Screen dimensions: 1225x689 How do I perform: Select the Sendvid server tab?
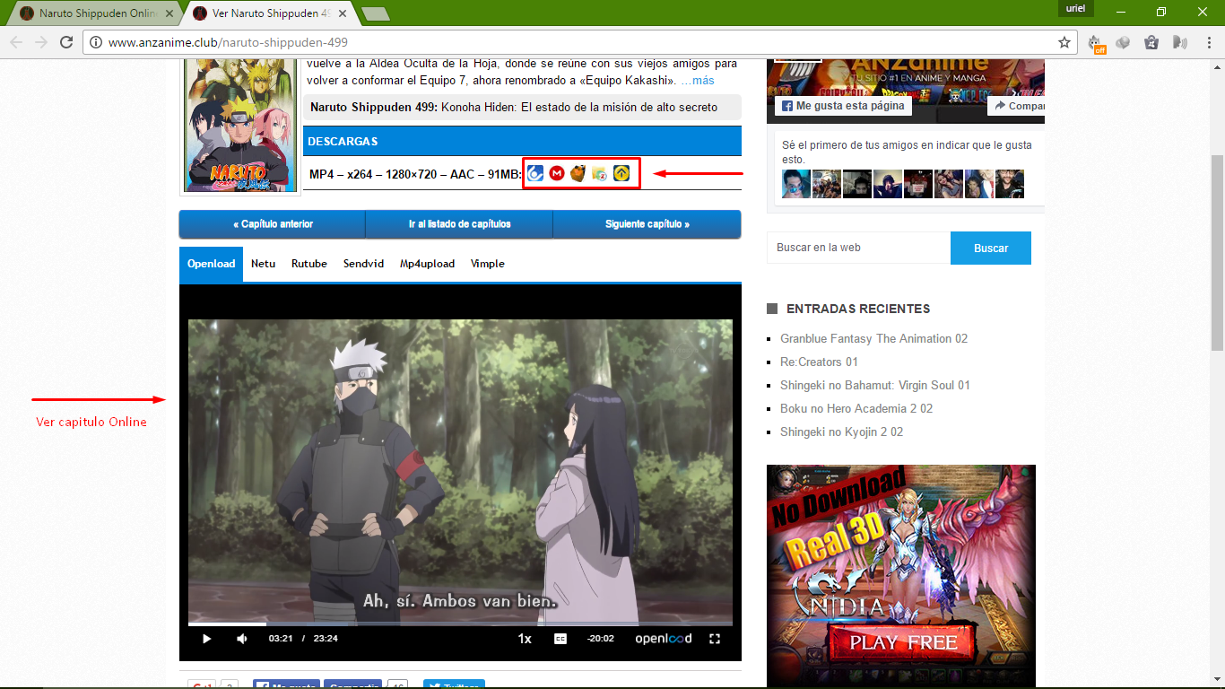click(x=363, y=264)
